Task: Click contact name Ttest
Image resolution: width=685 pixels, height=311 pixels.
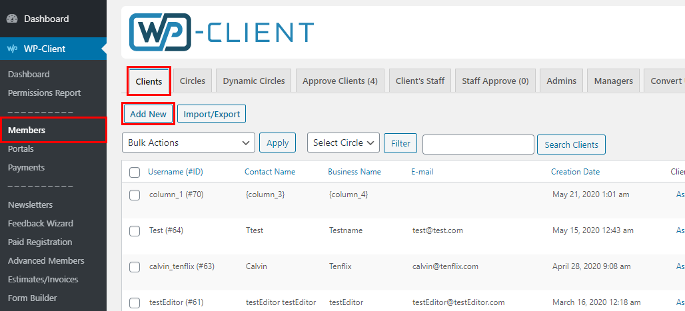Action: 255,230
